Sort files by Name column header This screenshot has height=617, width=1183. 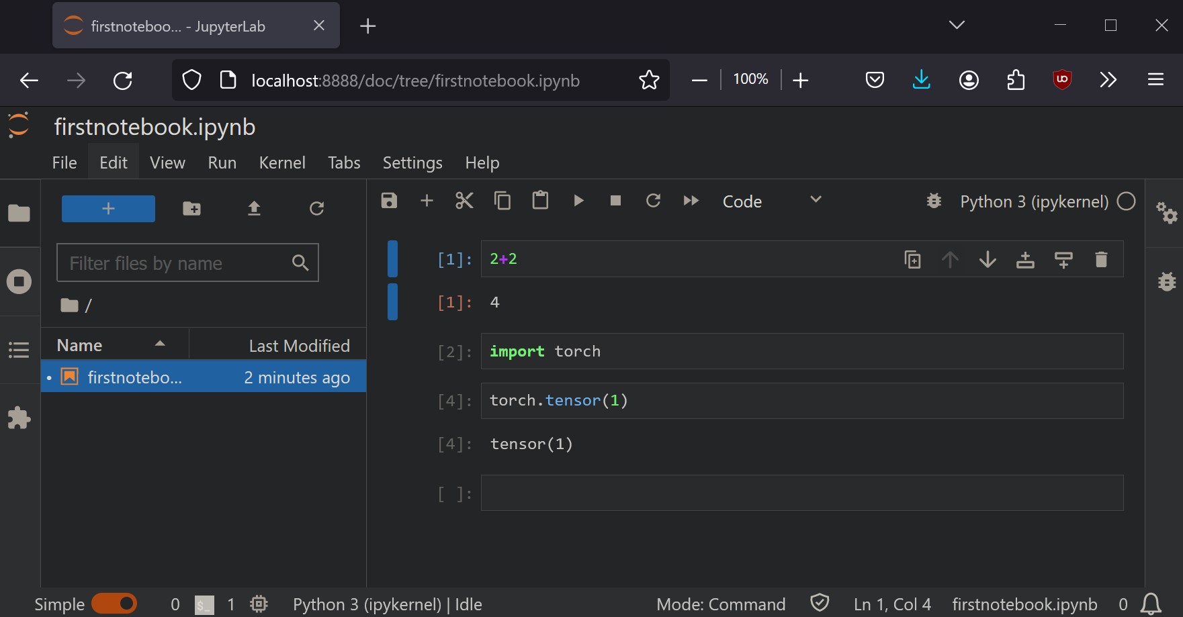(115, 345)
